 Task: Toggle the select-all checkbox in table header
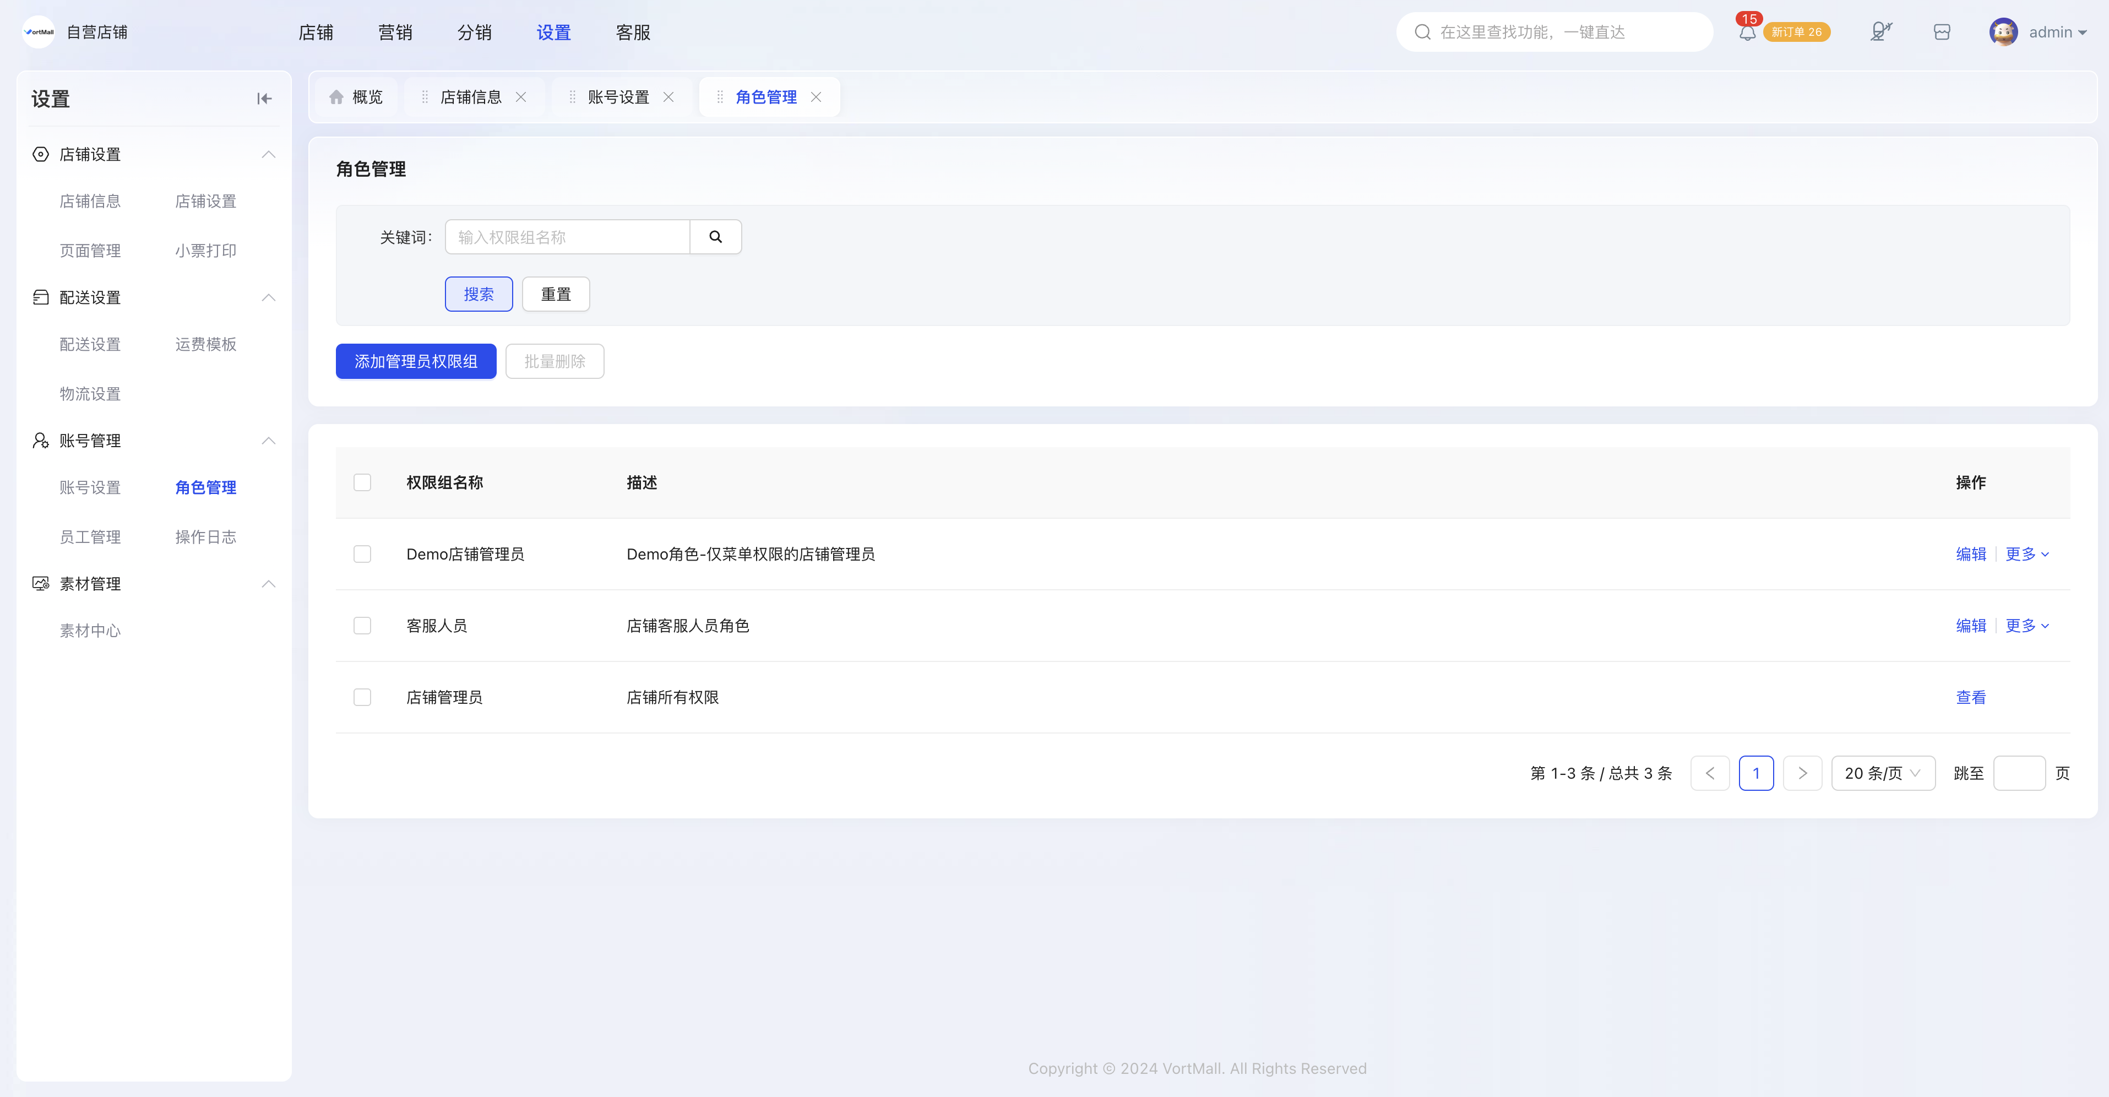click(x=362, y=482)
